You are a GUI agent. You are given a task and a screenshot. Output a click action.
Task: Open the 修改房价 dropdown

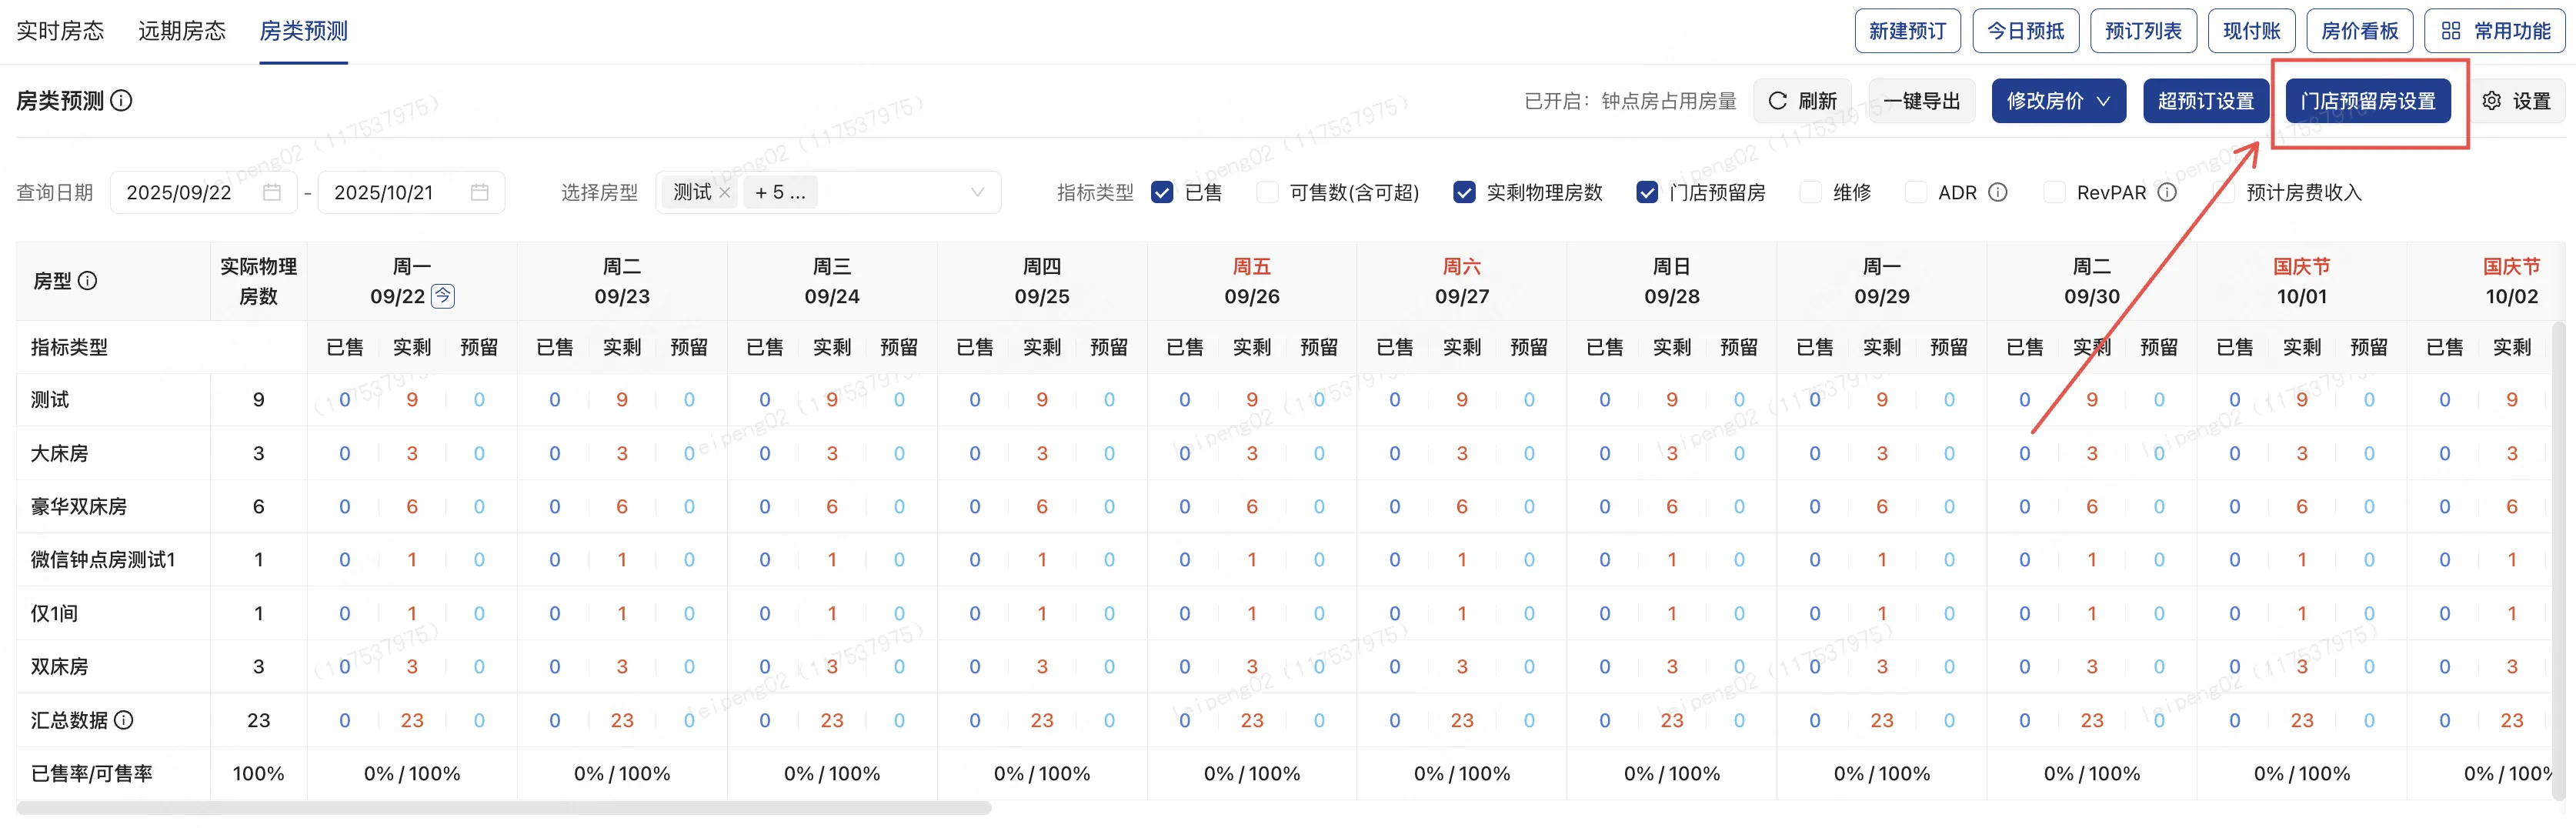pos(2058,101)
